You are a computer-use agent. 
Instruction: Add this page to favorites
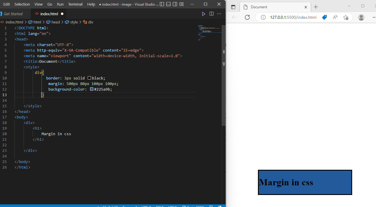tap(346, 17)
